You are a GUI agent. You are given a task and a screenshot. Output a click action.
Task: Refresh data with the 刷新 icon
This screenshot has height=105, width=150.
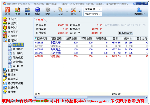[x=38, y=11]
